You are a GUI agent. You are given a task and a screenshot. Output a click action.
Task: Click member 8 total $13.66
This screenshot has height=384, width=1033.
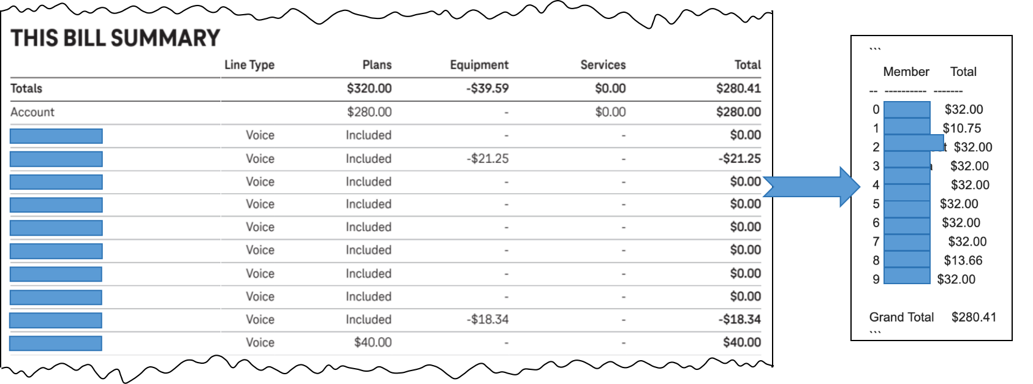(963, 260)
